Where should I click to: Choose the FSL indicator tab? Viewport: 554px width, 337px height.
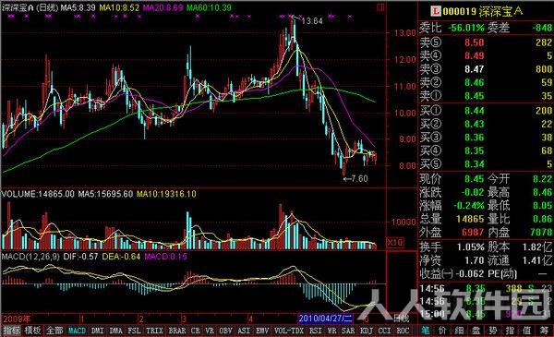[x=134, y=331]
